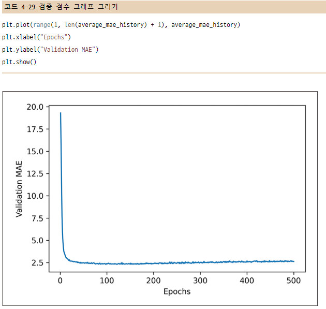
Task: Click the plt.xlabel("Epochs") code line
Action: pos(36,37)
